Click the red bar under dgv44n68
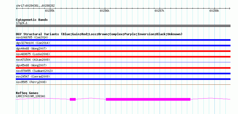238x114 pixels. (123, 51)
